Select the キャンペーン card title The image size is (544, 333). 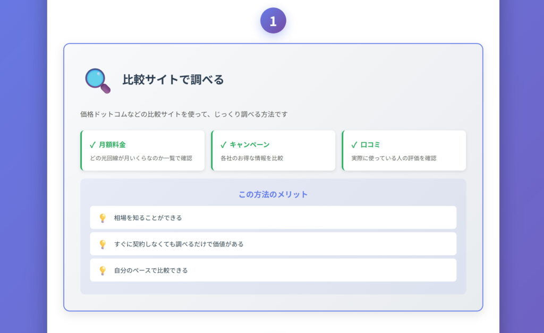[x=250, y=144]
